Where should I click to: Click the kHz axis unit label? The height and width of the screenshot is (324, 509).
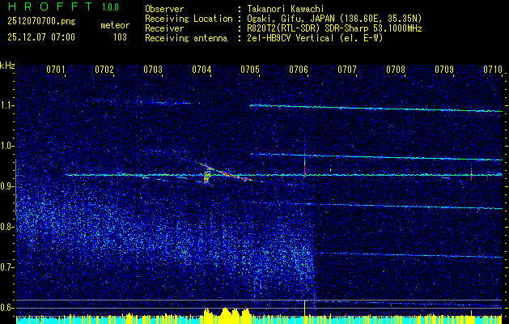(7, 66)
